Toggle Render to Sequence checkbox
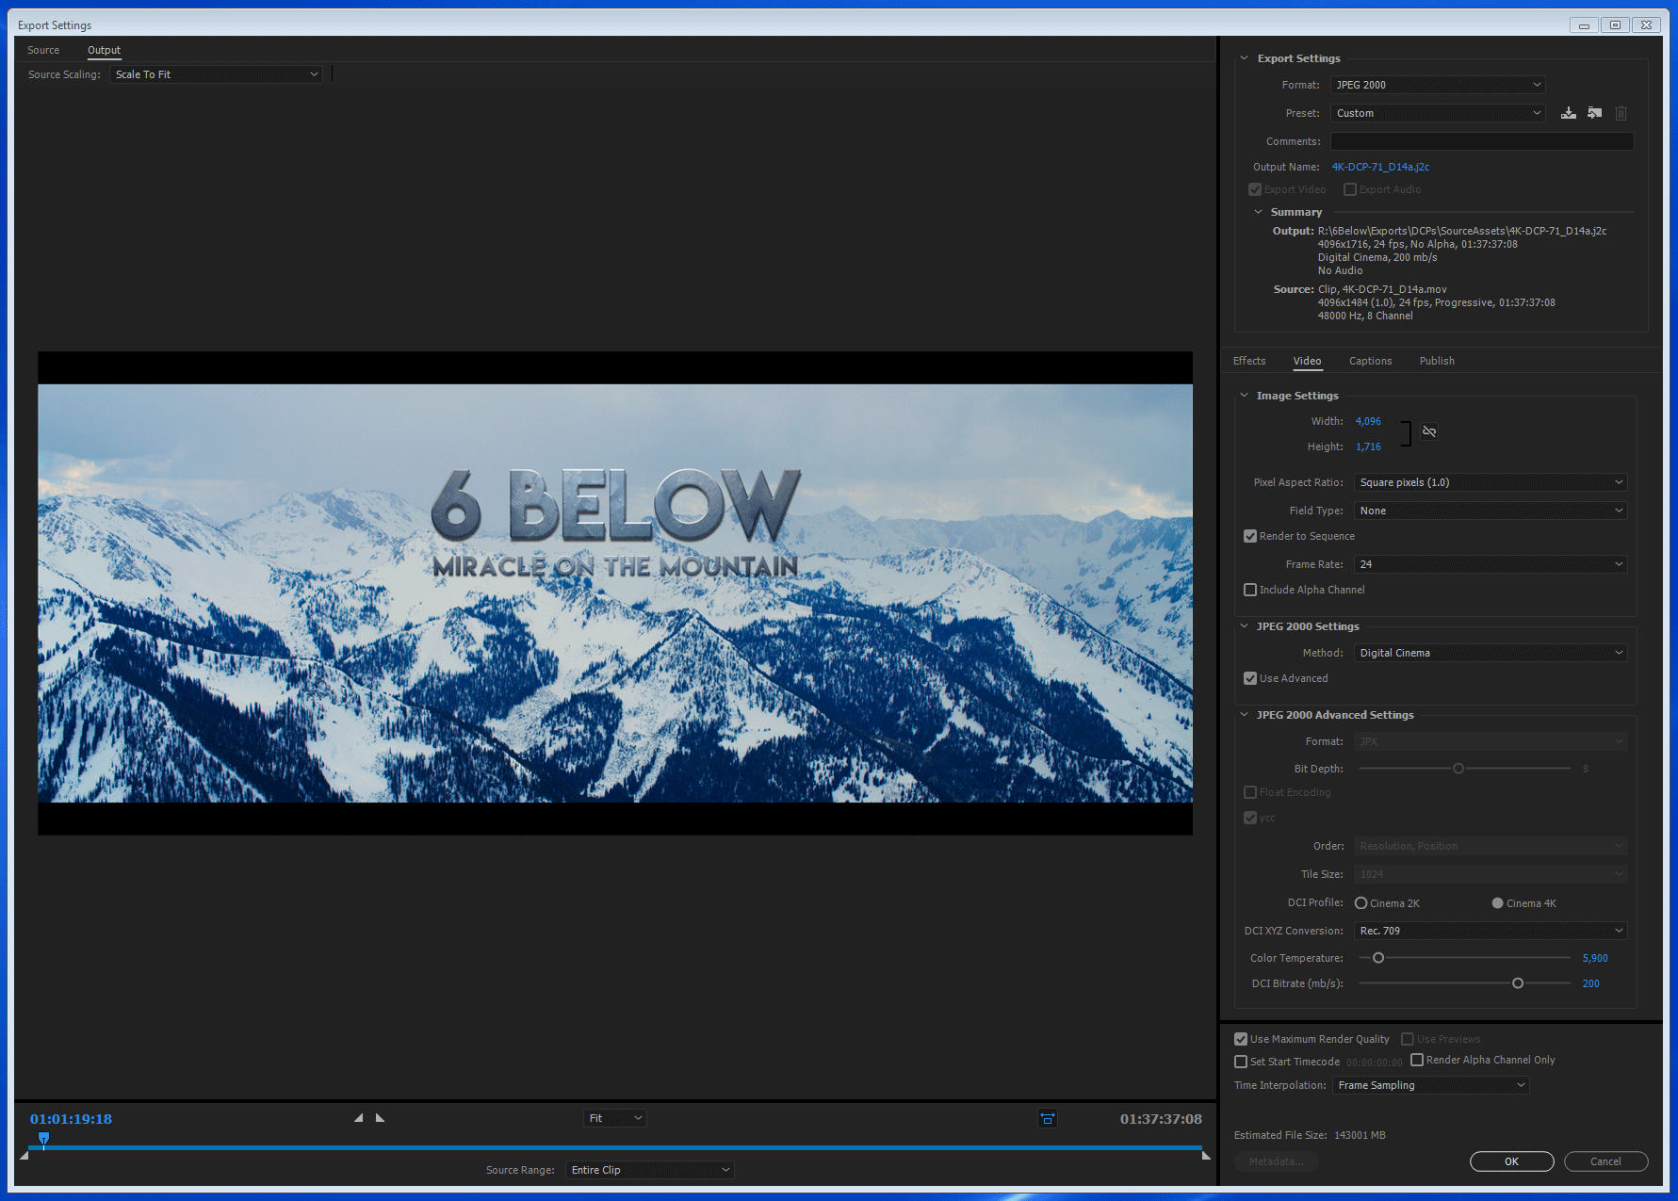Viewport: 1678px width, 1201px height. pos(1250,536)
